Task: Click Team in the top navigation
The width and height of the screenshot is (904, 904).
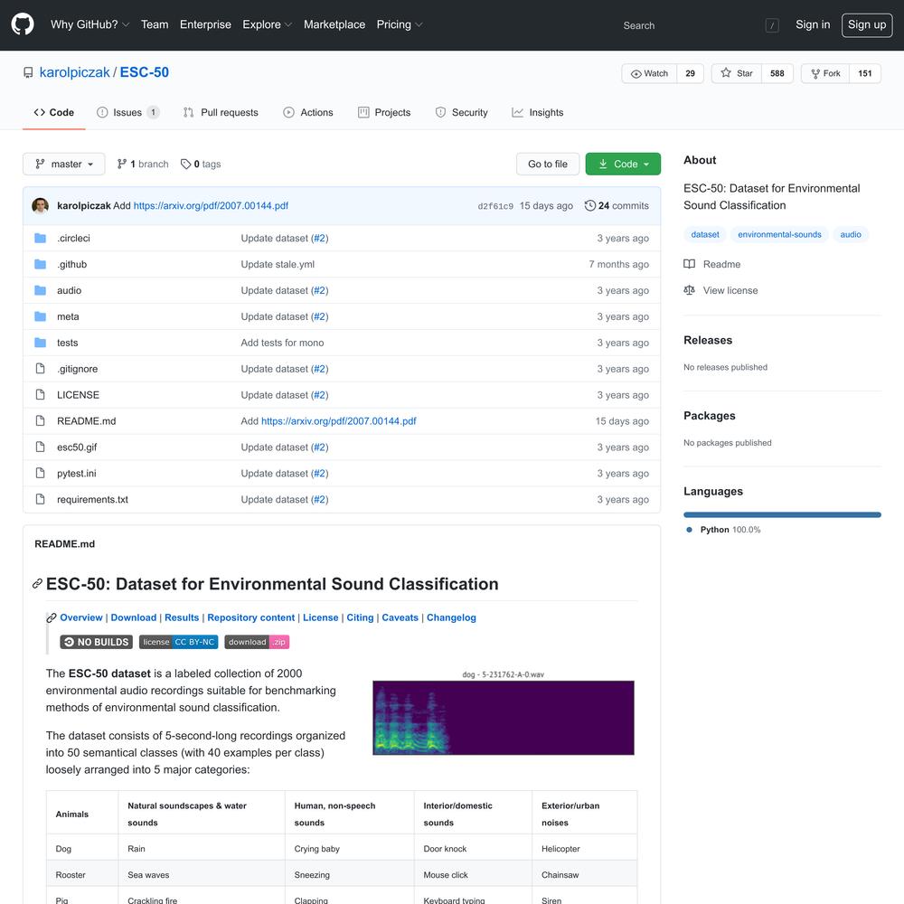Action: pos(155,24)
